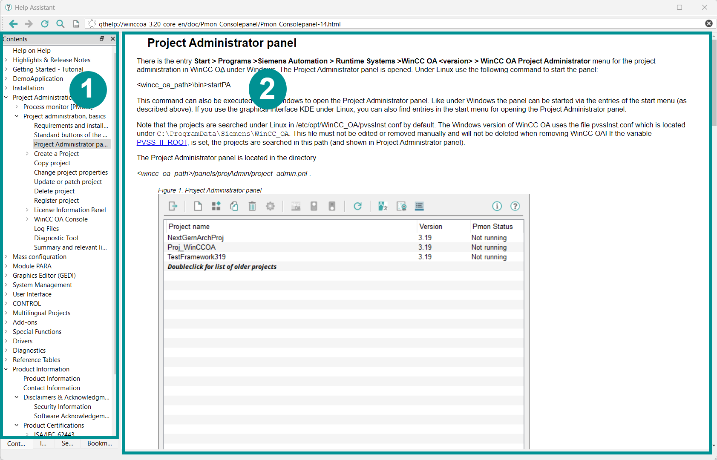Screen dimensions: 717x460
Task: Reload the current help page
Action: tap(45, 24)
